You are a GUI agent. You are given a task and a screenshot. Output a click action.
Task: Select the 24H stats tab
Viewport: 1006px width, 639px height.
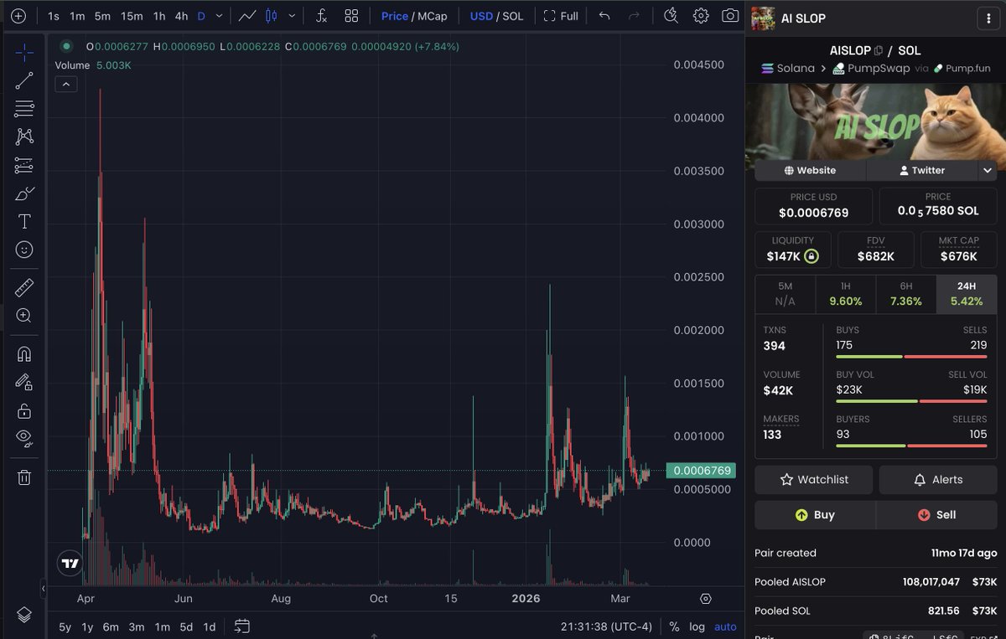(x=967, y=294)
